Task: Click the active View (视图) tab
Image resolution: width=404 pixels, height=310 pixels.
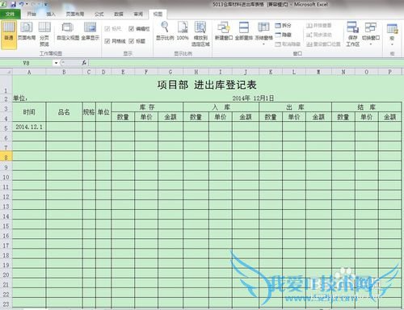Action: click(x=158, y=14)
